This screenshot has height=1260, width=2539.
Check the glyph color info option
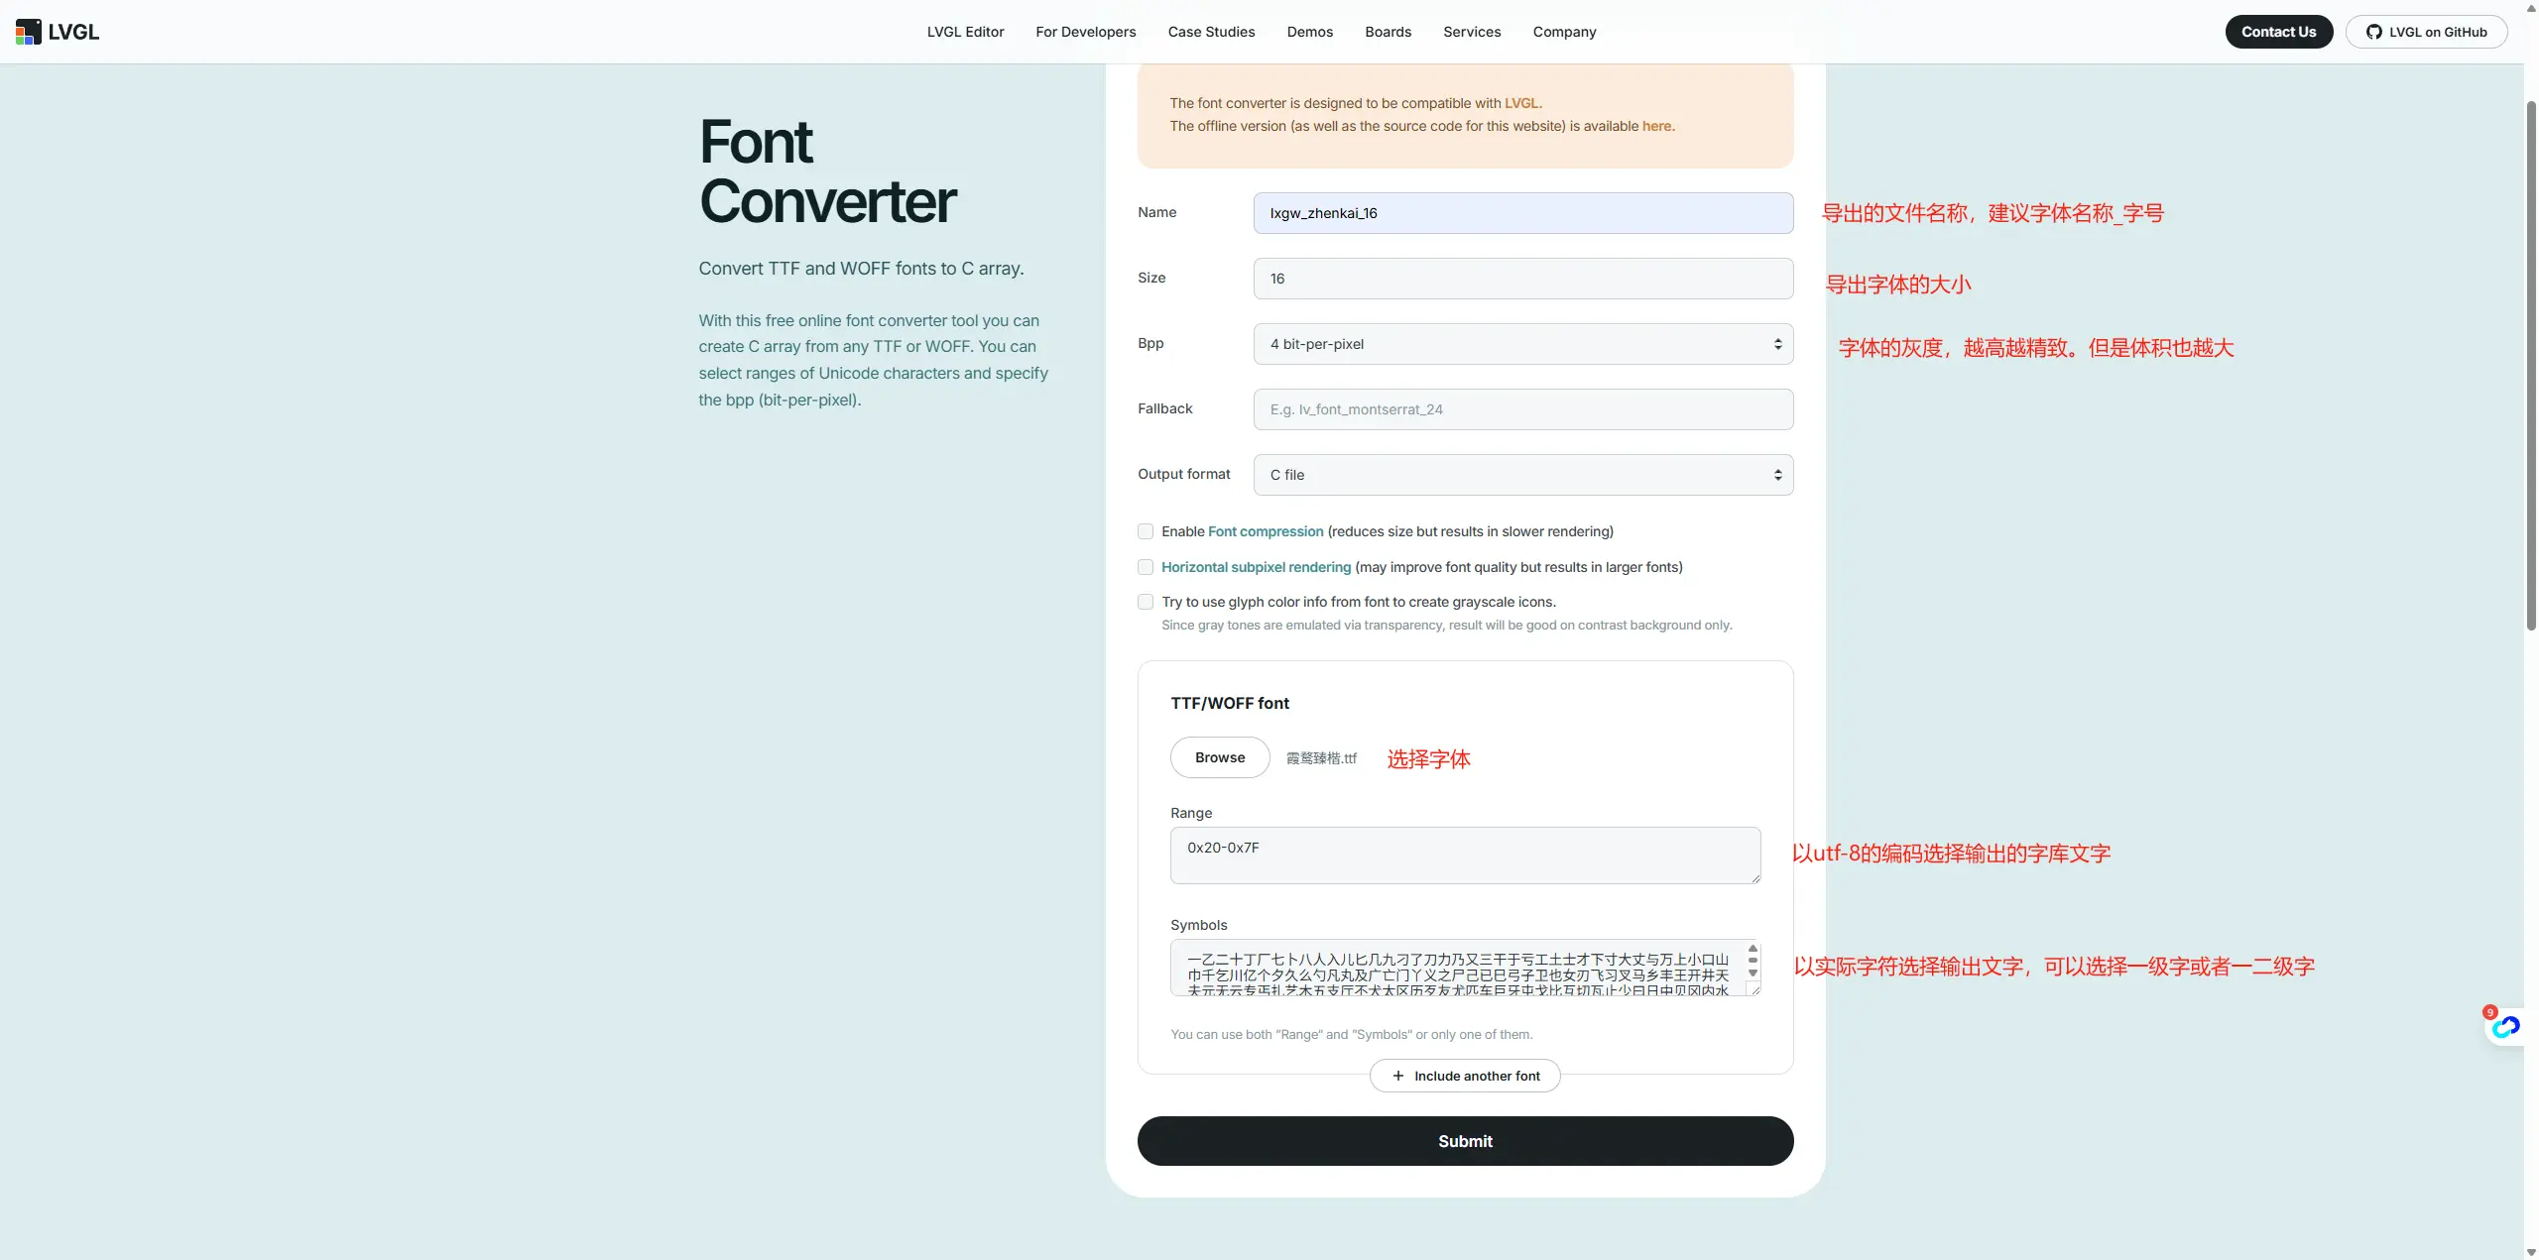[1146, 602]
